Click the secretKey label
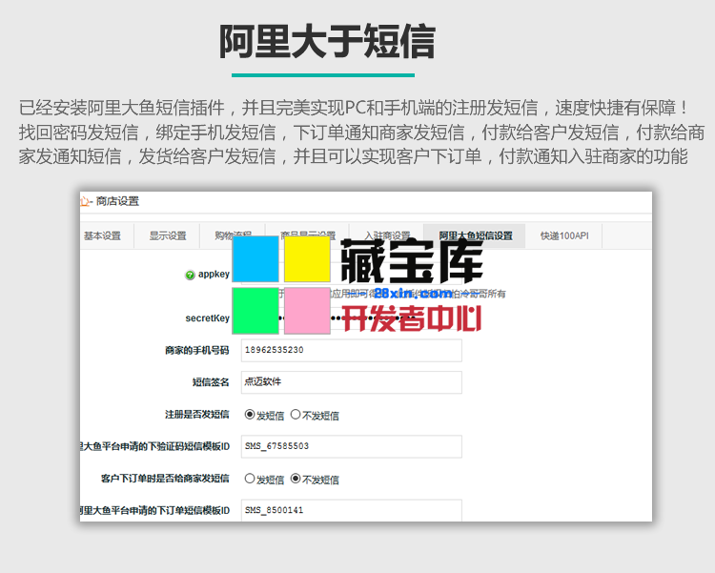Image resolution: width=715 pixels, height=573 pixels. 208,318
